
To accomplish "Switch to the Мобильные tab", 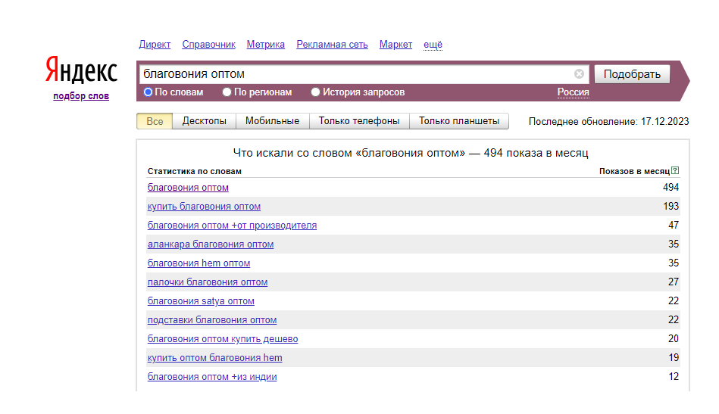I will [273, 121].
